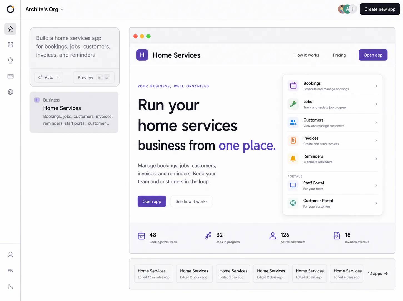Expand the Archita's Org dropdown
403x301 pixels.
pyautogui.click(x=44, y=9)
